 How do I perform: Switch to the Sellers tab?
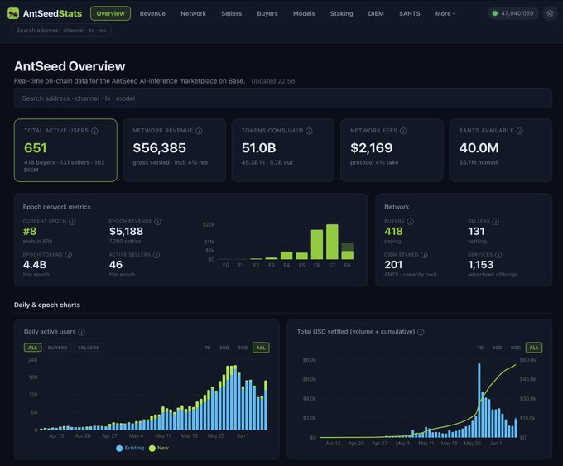click(x=232, y=13)
